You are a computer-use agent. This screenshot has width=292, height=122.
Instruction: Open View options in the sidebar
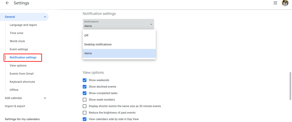[18, 65]
